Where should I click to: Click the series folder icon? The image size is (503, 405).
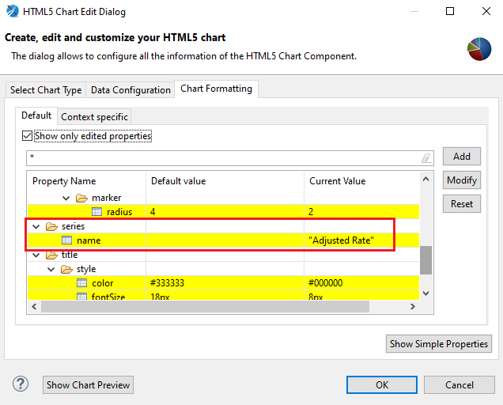(x=52, y=226)
